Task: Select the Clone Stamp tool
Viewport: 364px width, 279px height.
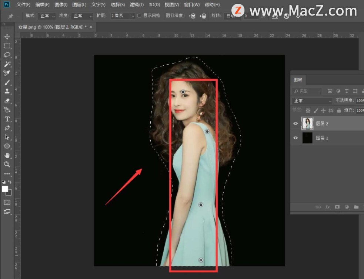Action: 7,92
